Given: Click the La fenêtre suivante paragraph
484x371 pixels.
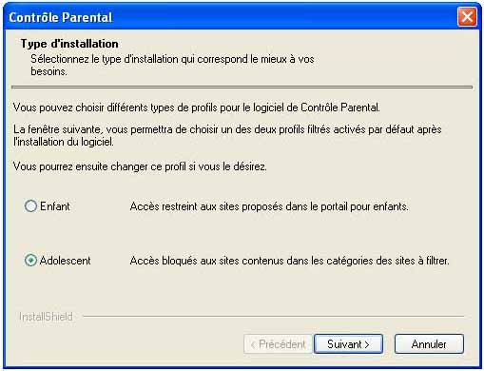Looking at the screenshot, I should (227, 135).
